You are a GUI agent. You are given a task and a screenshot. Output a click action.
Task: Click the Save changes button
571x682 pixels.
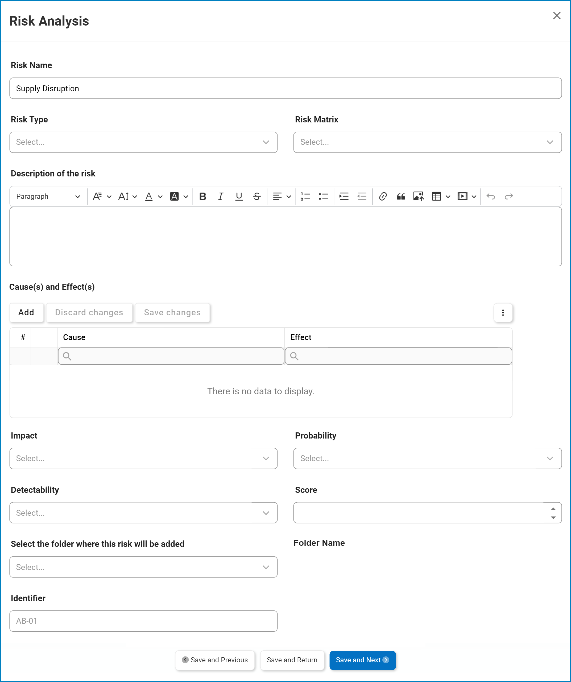172,313
